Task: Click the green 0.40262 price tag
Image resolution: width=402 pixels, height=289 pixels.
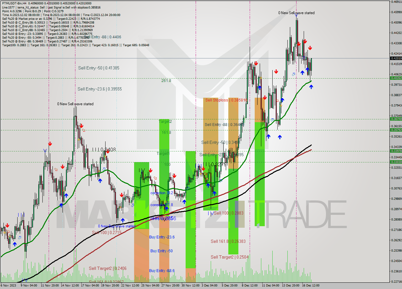Action: pyautogui.click(x=396, y=78)
